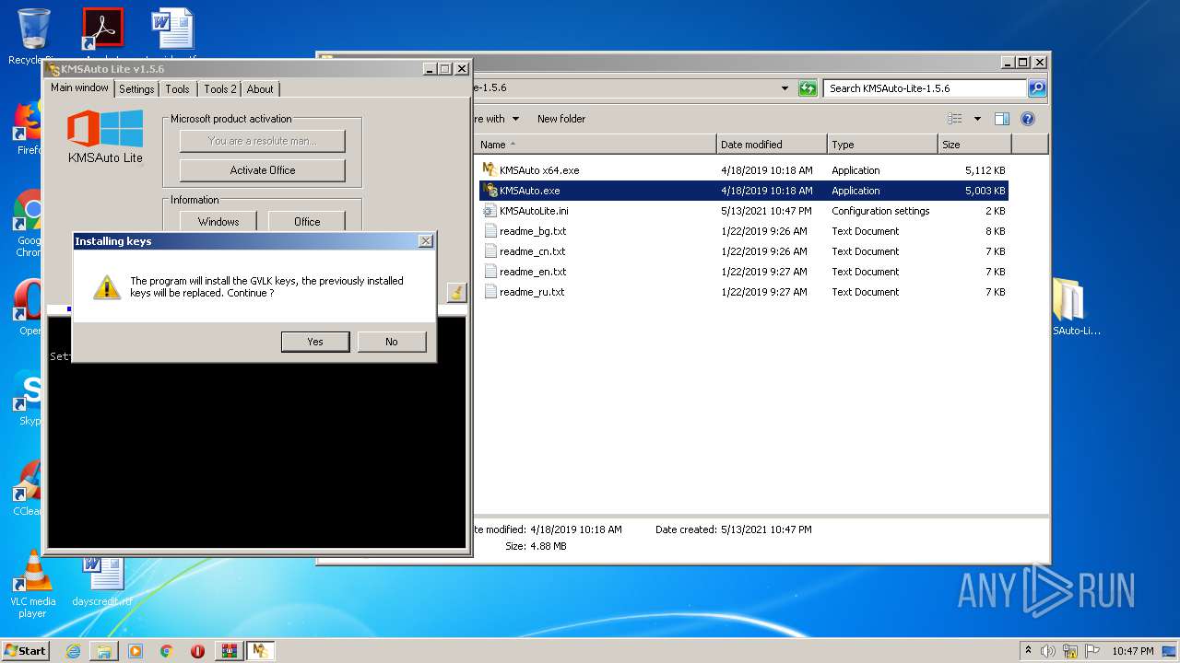Click the readme_bg.txt file icon
Viewport: 1180px width, 663px height.
[x=490, y=230]
